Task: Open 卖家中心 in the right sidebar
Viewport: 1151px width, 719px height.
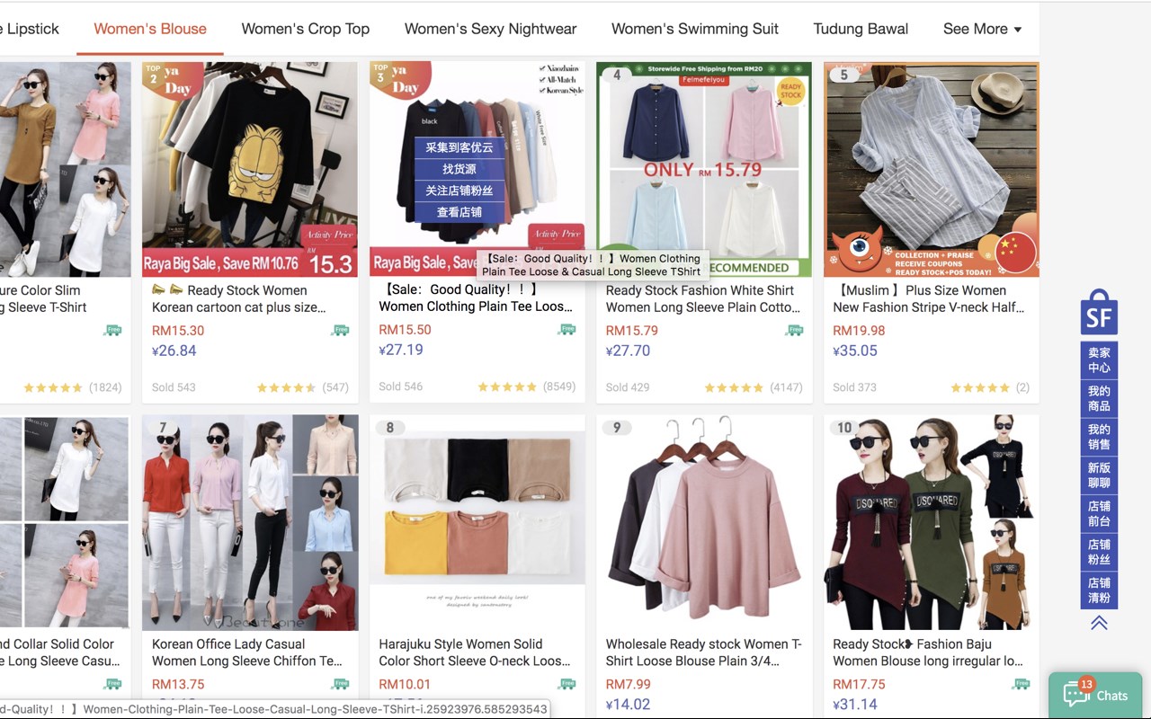Action: coord(1099,359)
